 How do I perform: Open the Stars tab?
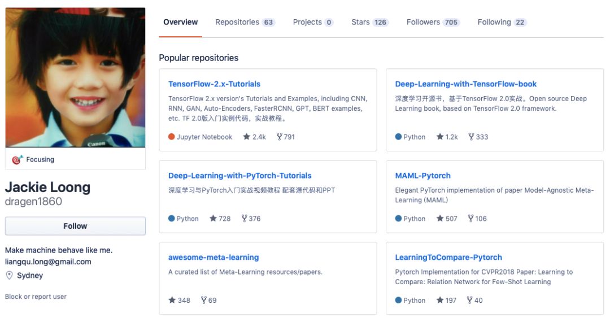pyautogui.click(x=369, y=23)
